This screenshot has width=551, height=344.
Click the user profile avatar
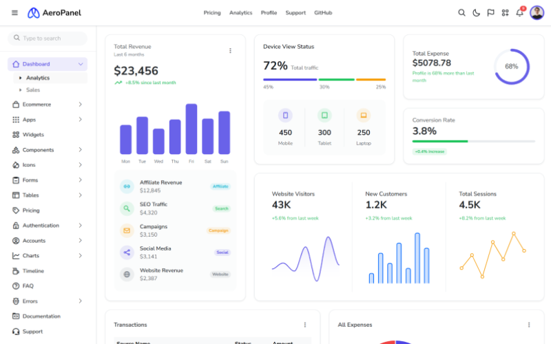coord(537,12)
